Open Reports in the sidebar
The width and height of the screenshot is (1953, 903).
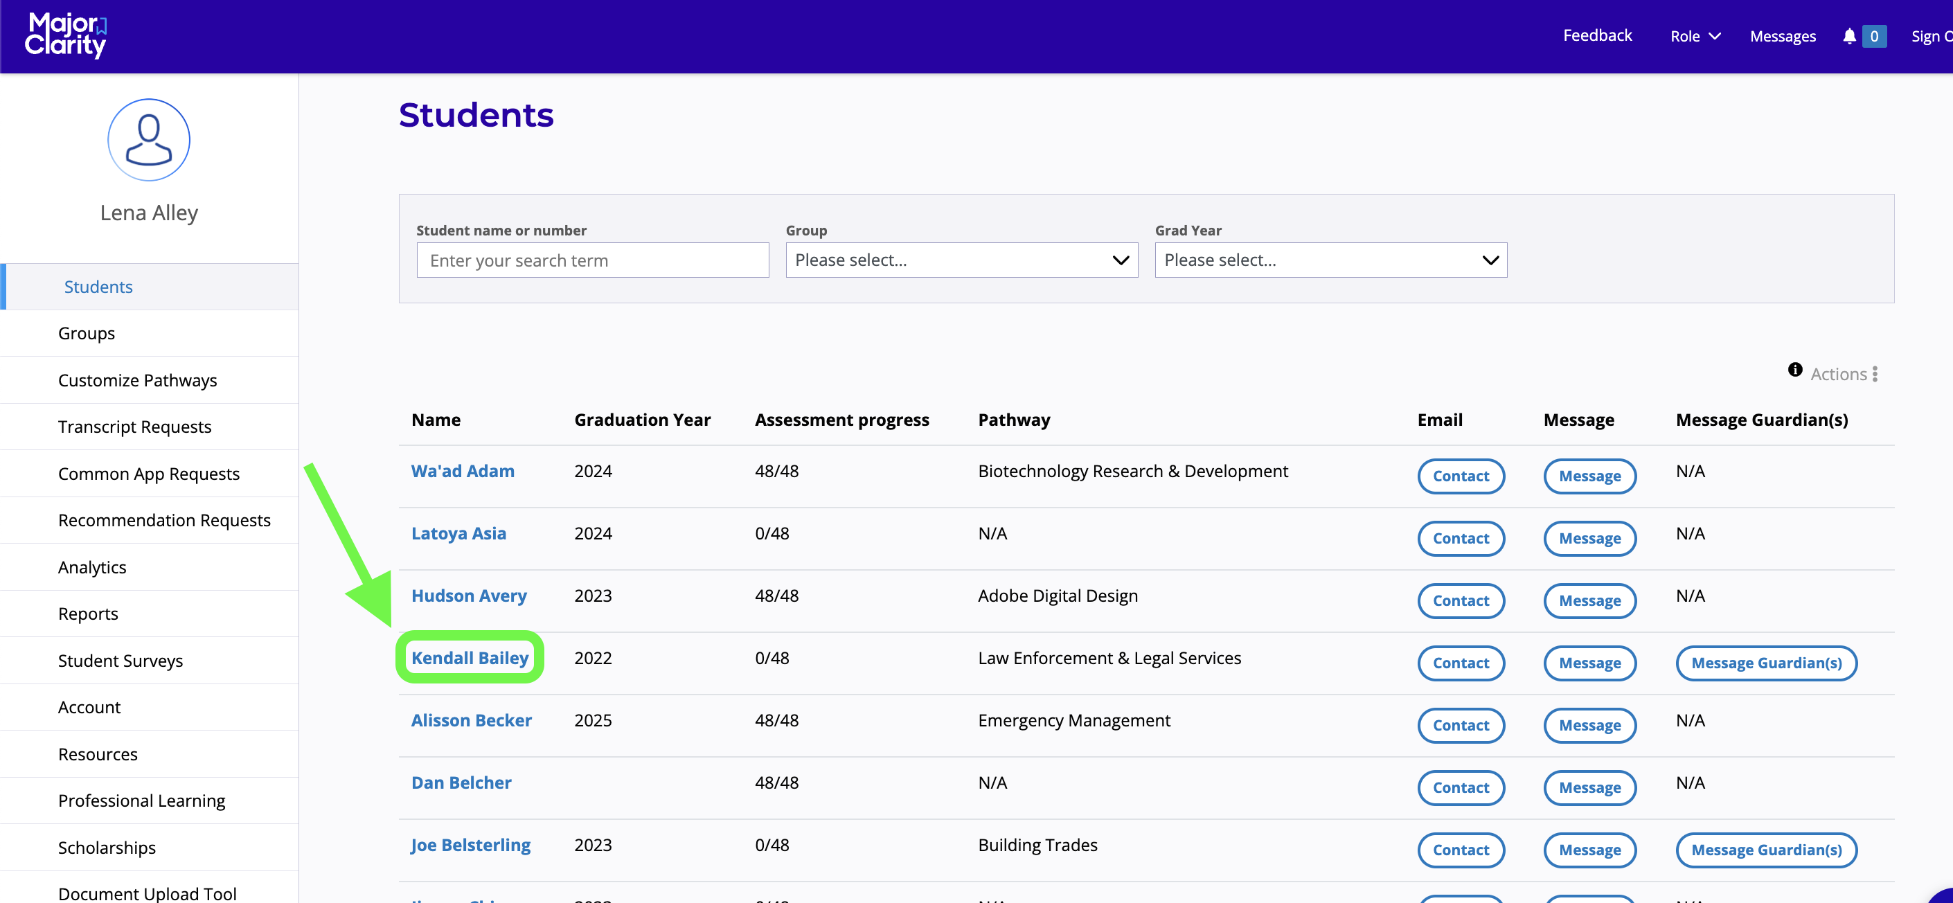click(x=150, y=614)
